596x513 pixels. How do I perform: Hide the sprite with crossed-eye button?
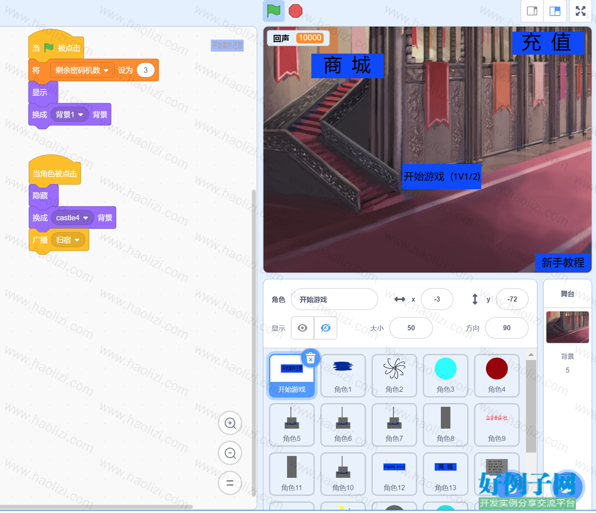coord(326,328)
